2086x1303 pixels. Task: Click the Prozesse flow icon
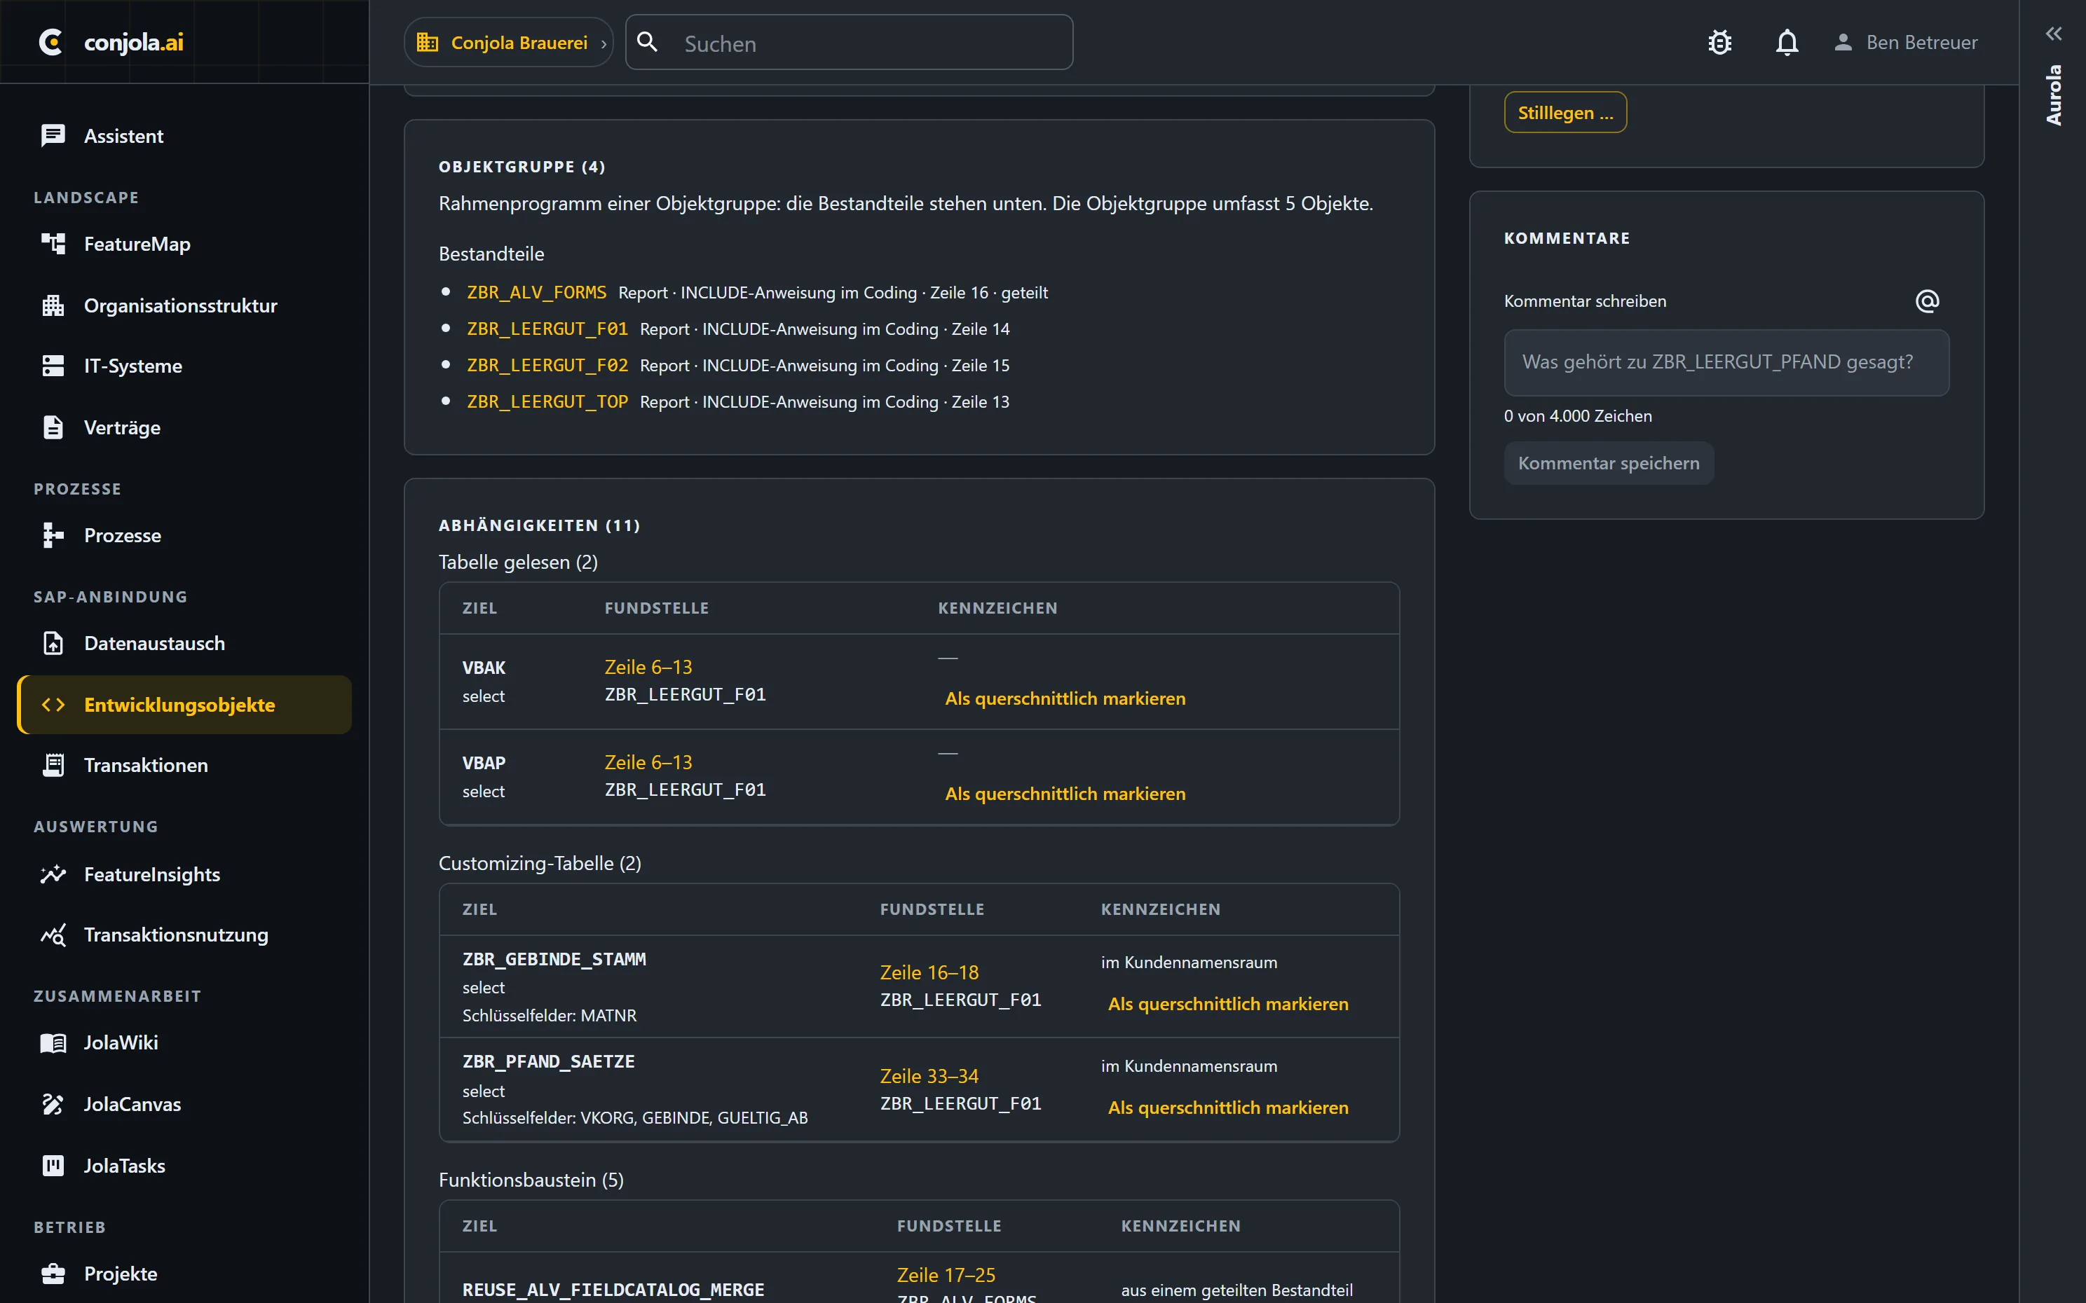pos(53,535)
